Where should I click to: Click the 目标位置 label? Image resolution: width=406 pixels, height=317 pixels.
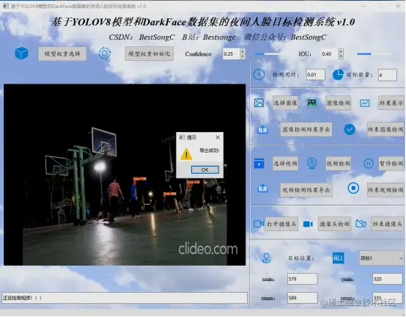[301, 258]
